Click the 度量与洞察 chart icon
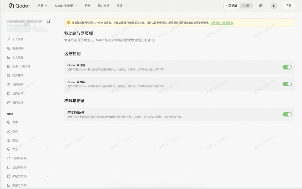The image size is (302, 189). tap(9, 185)
